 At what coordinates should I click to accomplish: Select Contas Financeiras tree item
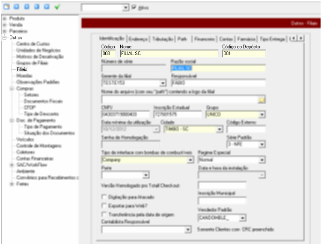point(35,158)
